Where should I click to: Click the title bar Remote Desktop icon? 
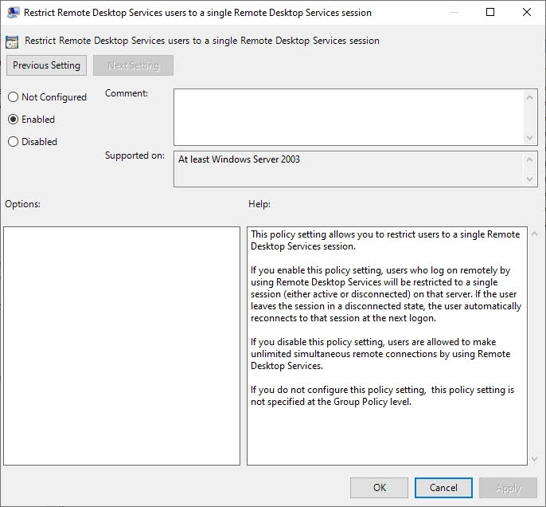pyautogui.click(x=13, y=13)
